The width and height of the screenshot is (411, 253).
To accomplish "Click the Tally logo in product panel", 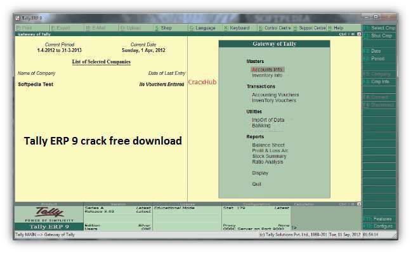I will click(49, 212).
